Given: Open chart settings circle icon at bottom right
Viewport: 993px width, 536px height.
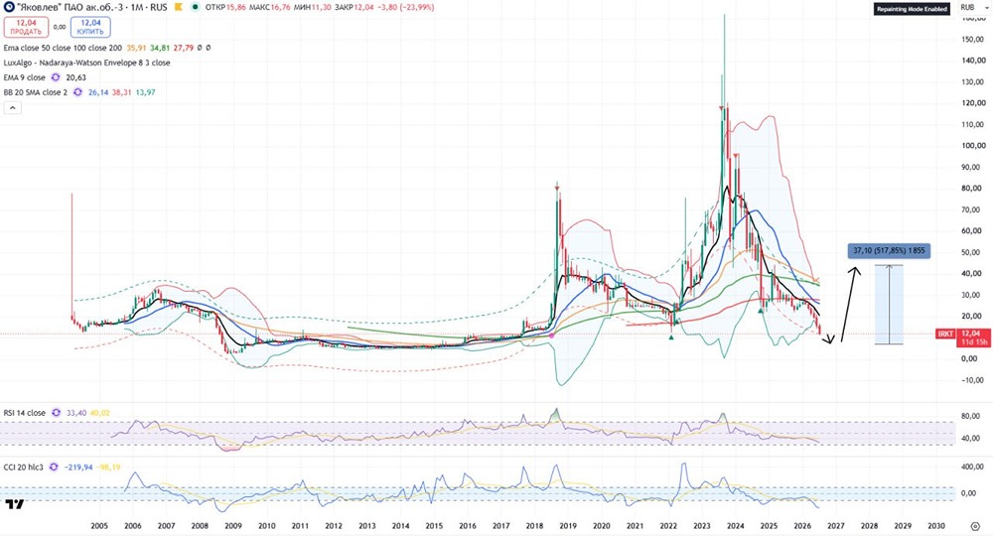Looking at the screenshot, I should [975, 526].
